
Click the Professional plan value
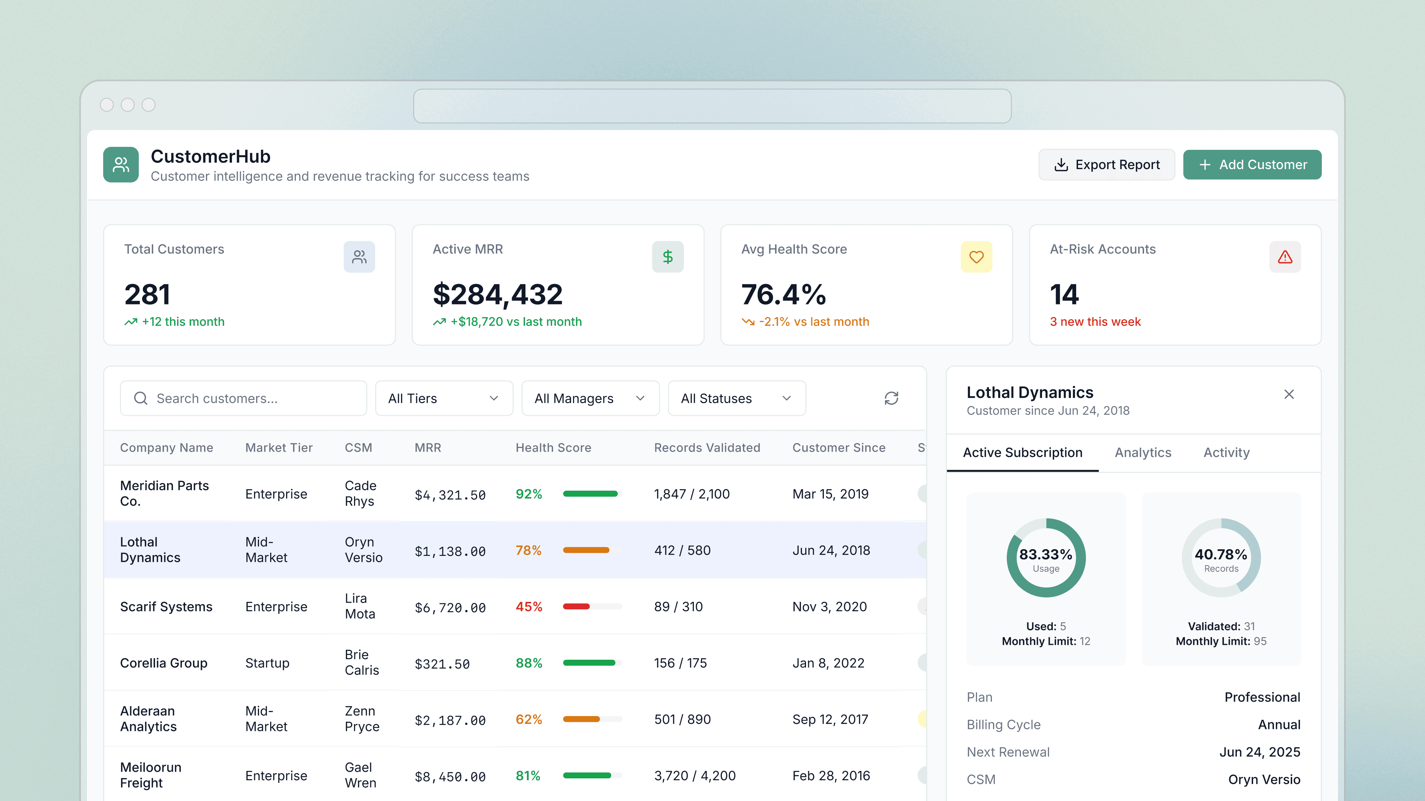1262,697
